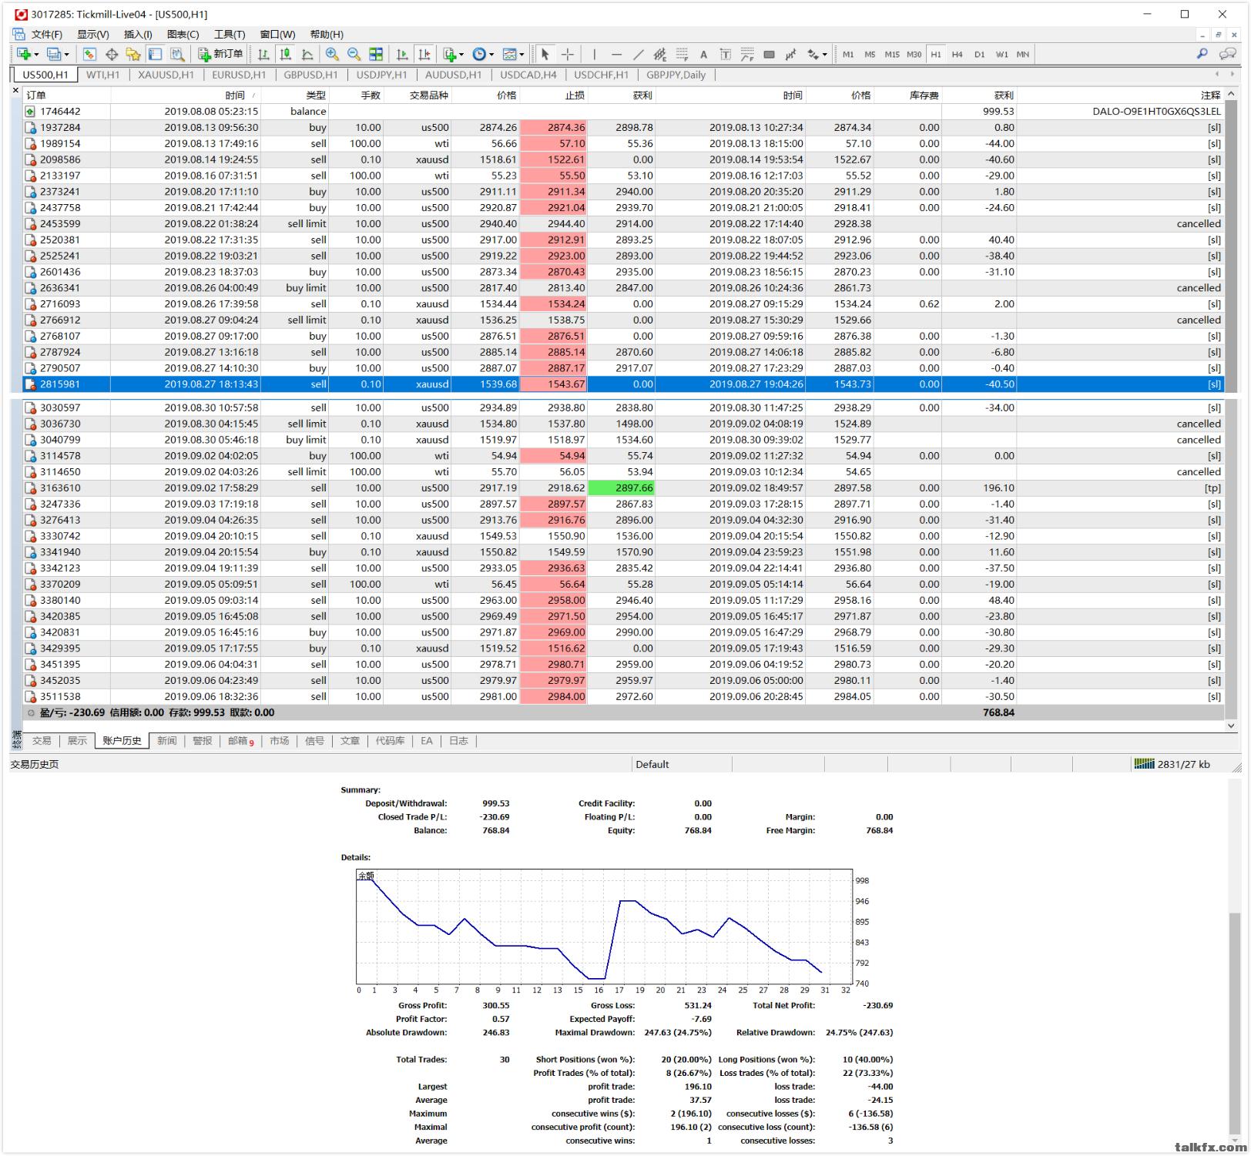Viewport: 1251px width, 1156px height.
Task: Select the vertical line tool
Action: pos(594,54)
